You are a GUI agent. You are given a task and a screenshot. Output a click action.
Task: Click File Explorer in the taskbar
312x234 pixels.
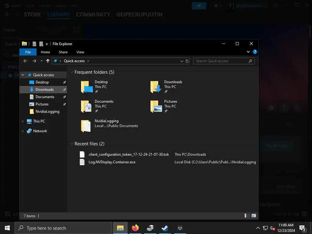click(x=120, y=228)
